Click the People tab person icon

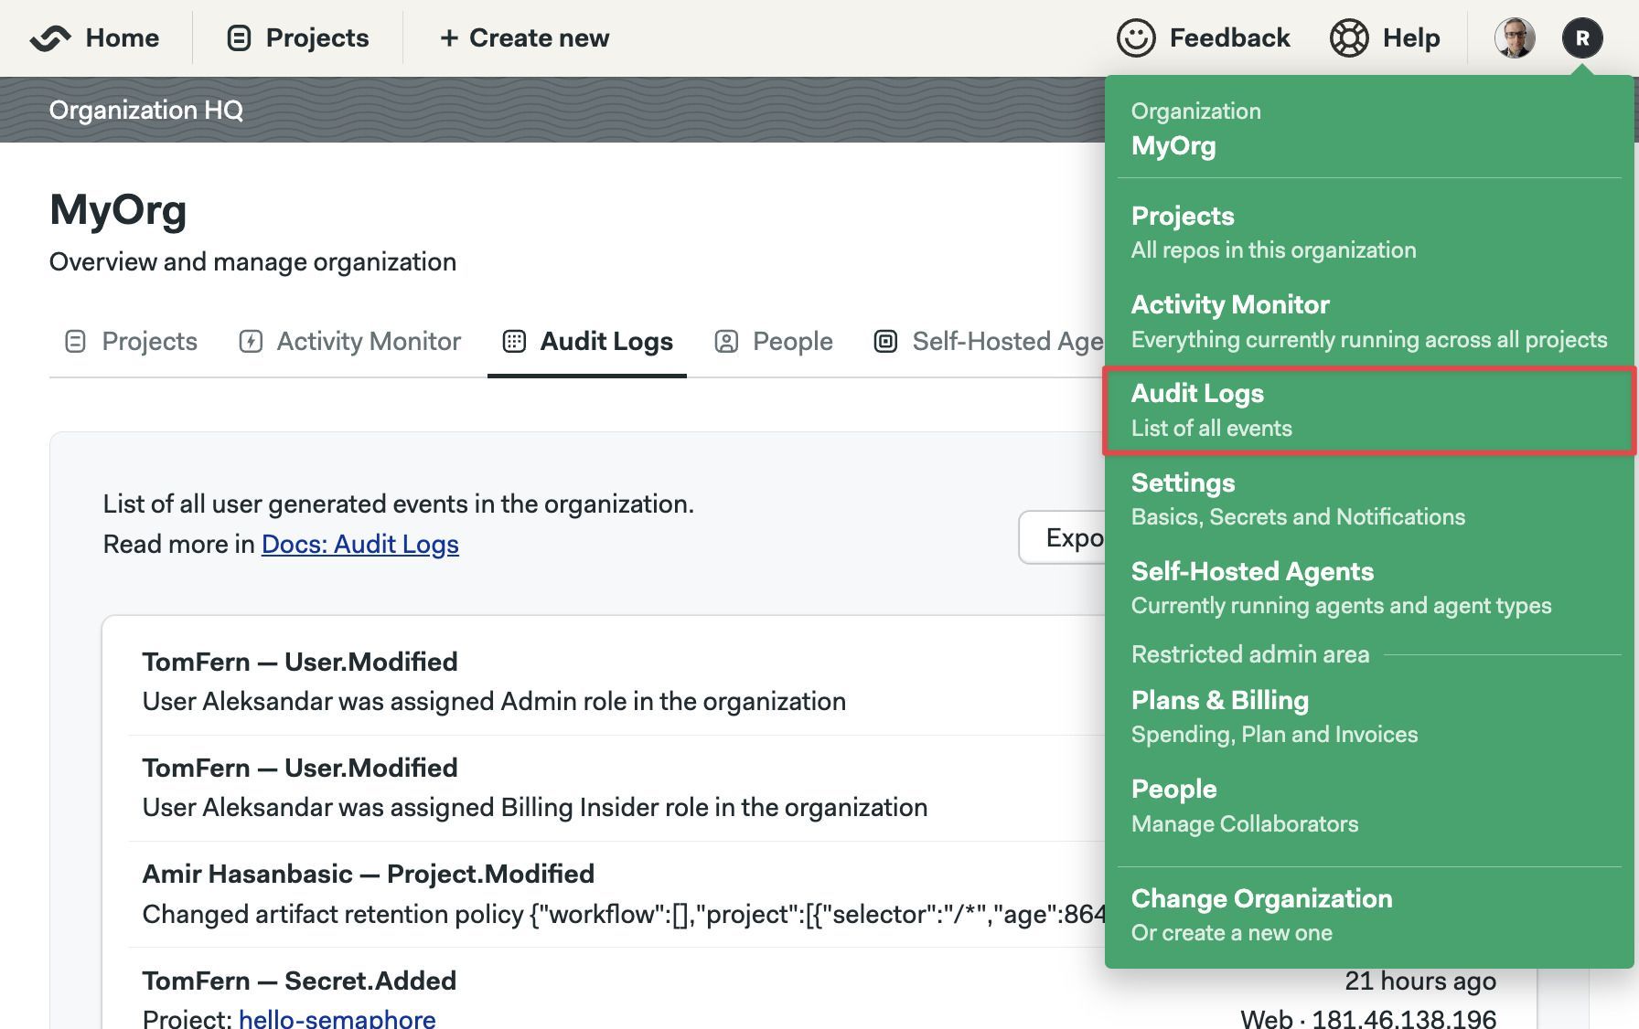point(726,342)
